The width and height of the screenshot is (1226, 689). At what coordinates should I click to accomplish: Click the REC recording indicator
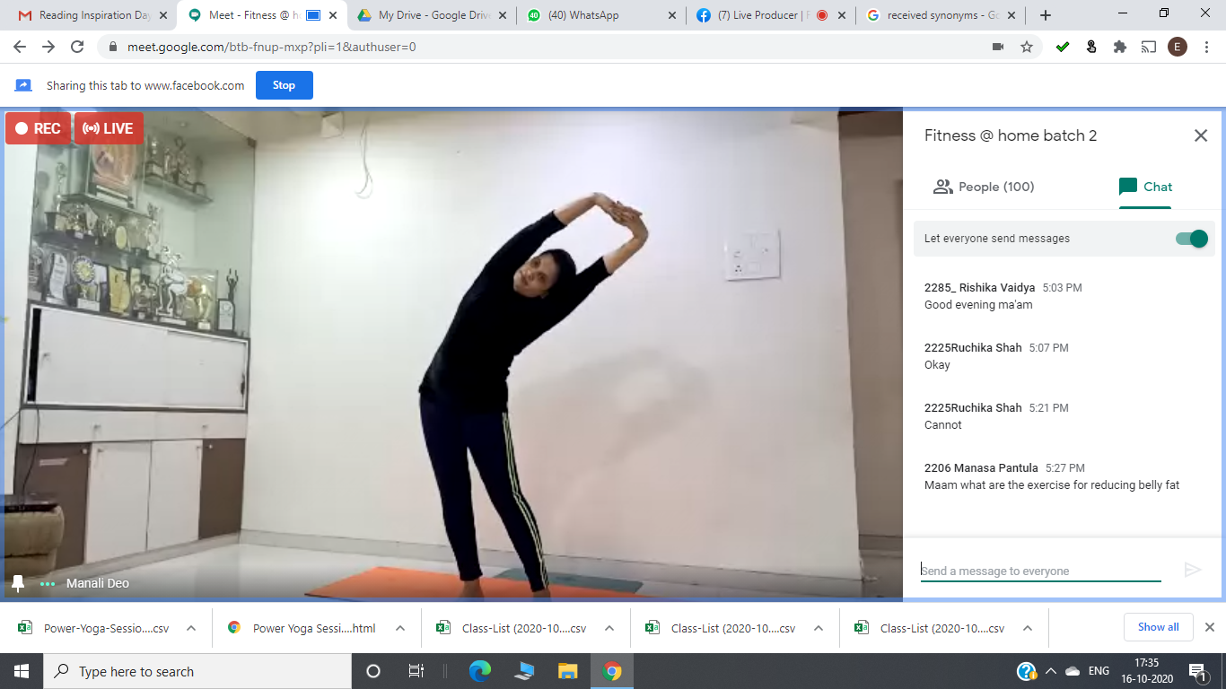(x=38, y=127)
